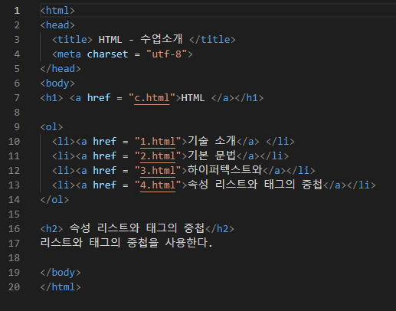The image size is (396, 311).
Task: Click line number 19 in the gutter
Action: click(x=14, y=273)
